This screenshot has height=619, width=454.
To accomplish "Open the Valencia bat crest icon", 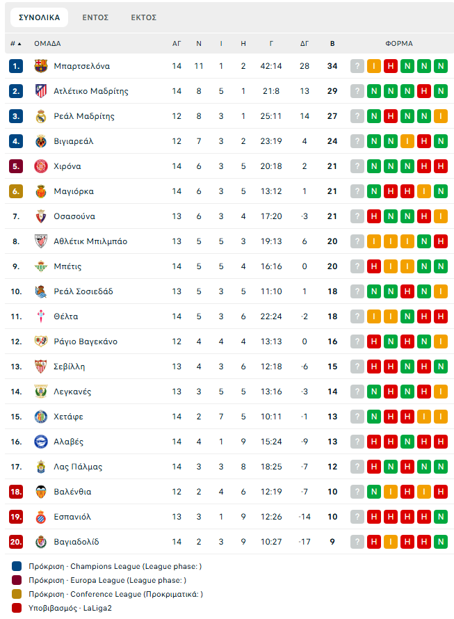I will pyautogui.click(x=40, y=492).
